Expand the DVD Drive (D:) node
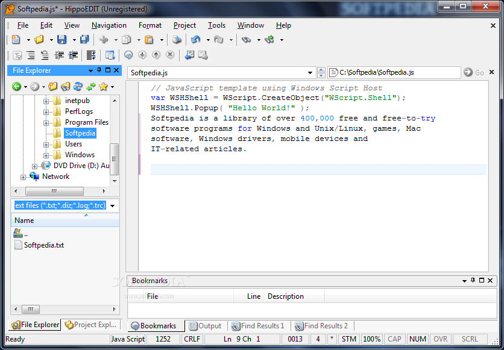Screen dimensions: 504x350 point(34,166)
